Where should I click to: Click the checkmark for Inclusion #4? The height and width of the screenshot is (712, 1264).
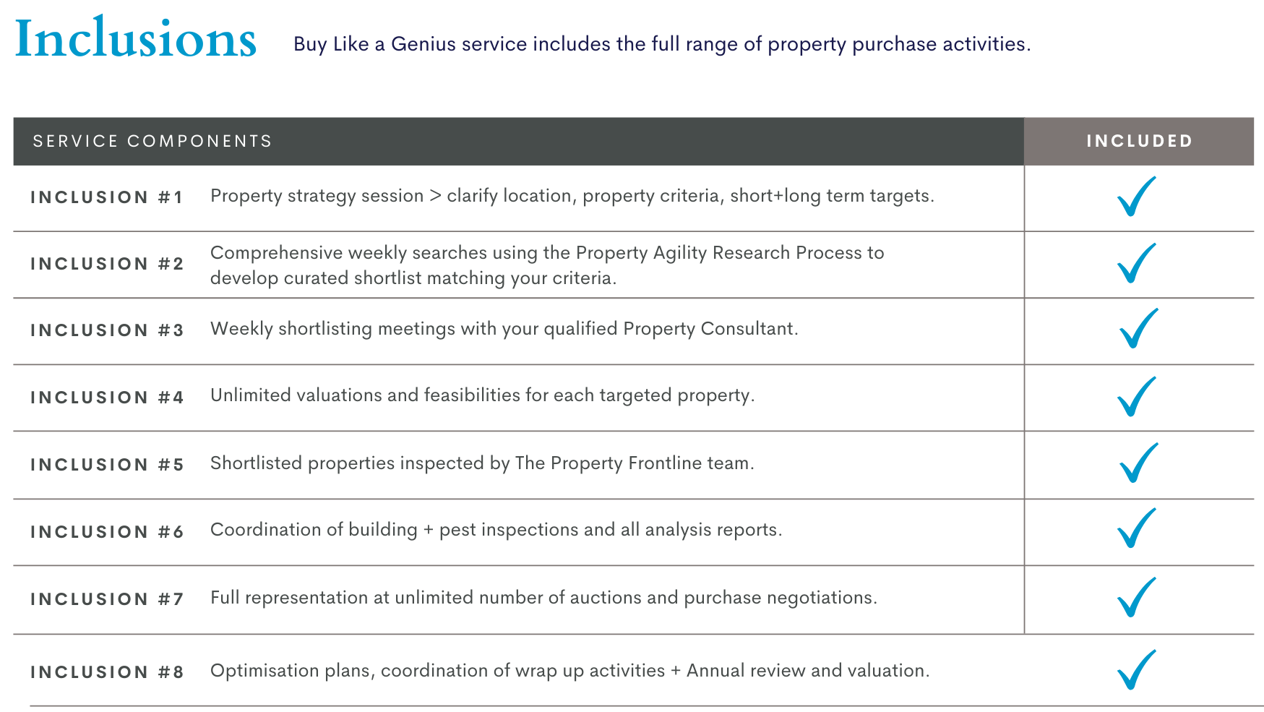tap(1136, 397)
